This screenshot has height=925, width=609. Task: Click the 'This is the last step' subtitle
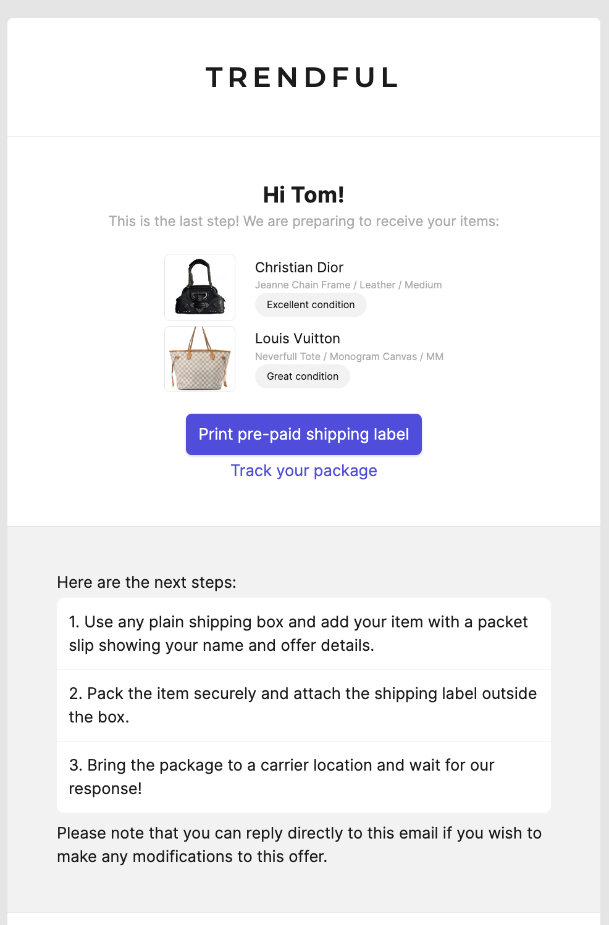pyautogui.click(x=304, y=221)
